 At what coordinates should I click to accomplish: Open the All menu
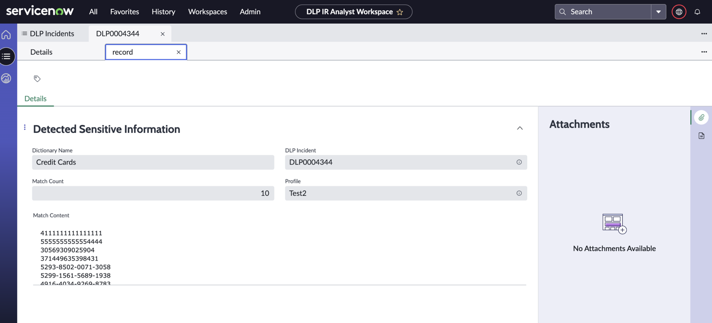[x=93, y=11]
